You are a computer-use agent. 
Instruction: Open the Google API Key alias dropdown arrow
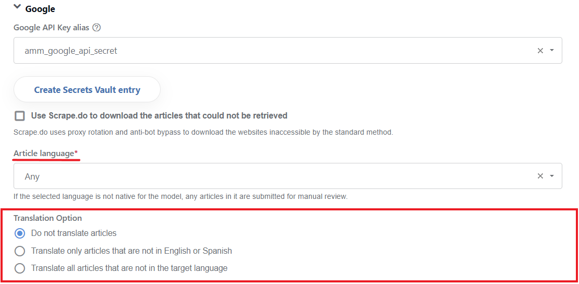click(x=552, y=51)
